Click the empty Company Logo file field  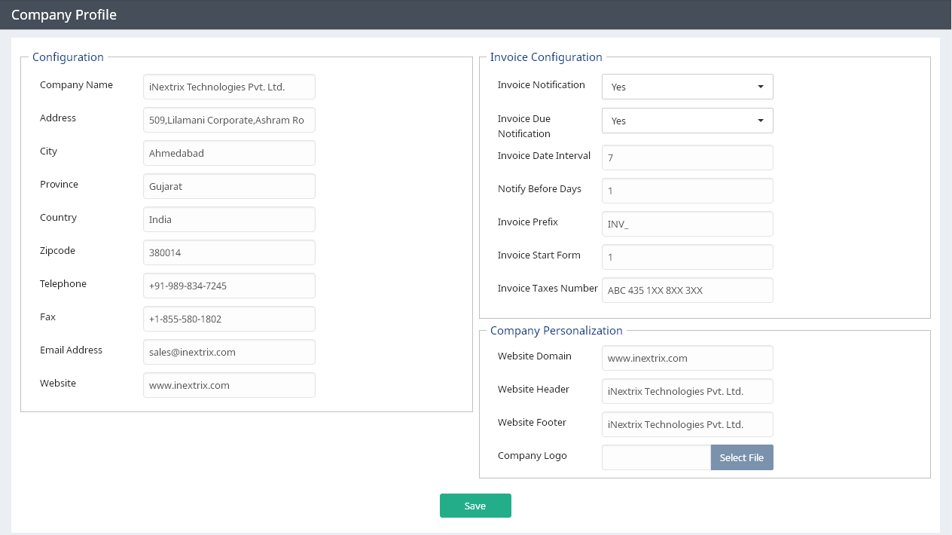coord(656,457)
